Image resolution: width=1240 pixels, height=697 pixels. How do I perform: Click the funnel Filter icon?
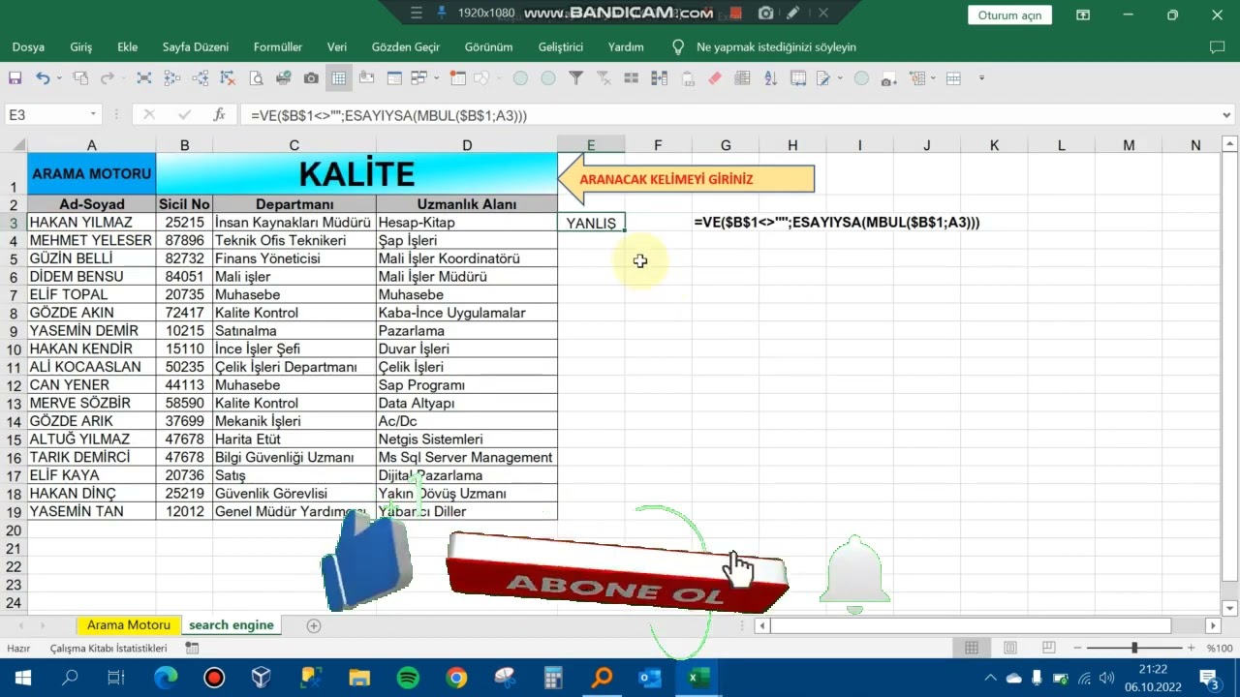click(575, 78)
